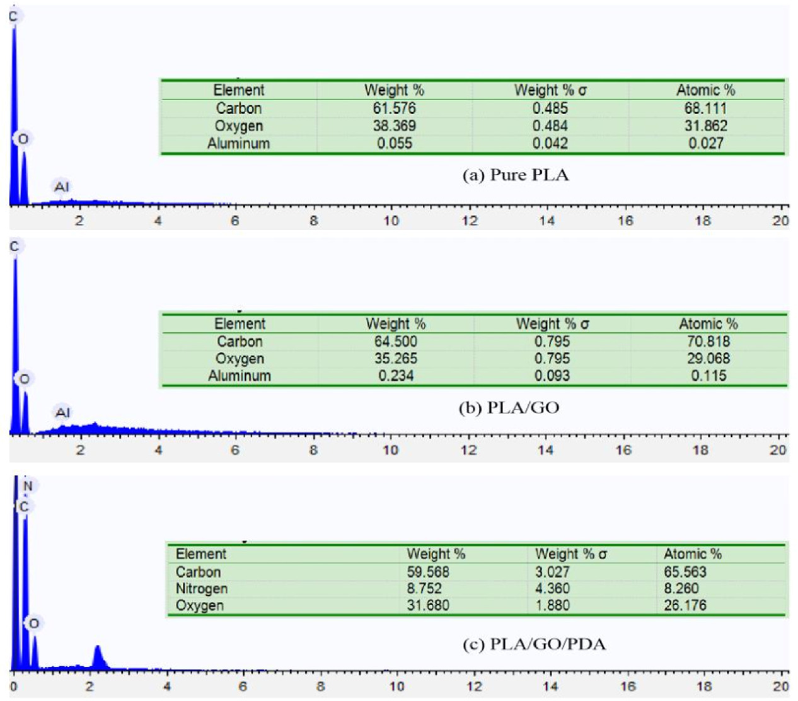Image resolution: width=798 pixels, height=701 pixels.
Task: Click axis tick 0 on PLA/GO/PDA spectrum
Action: [13, 687]
